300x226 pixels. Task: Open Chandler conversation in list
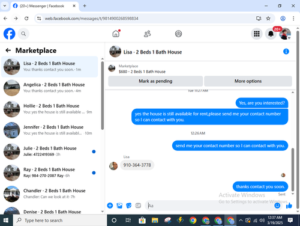pos(49,194)
